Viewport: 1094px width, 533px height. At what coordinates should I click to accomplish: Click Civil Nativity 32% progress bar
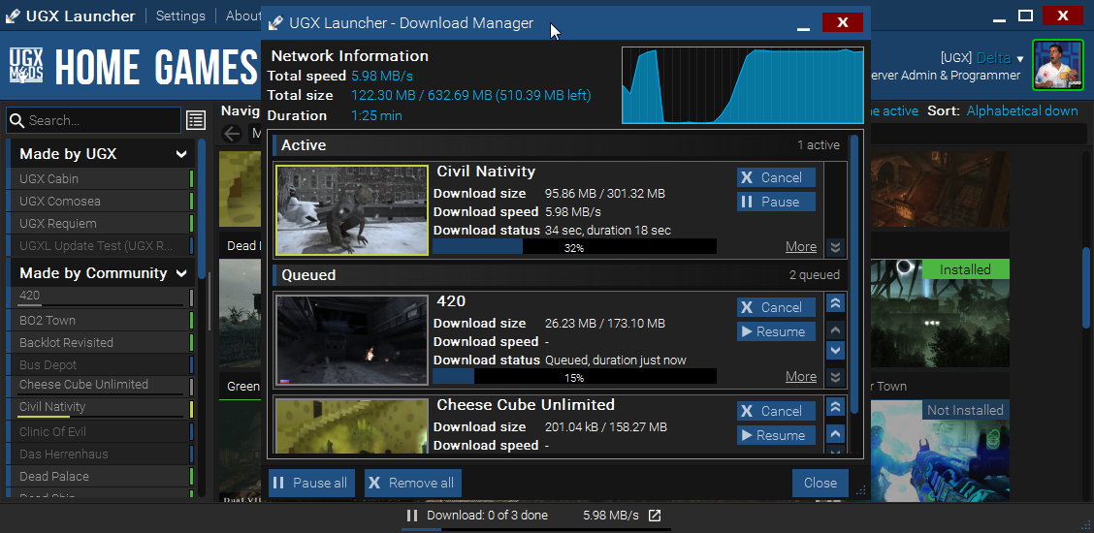click(x=574, y=247)
